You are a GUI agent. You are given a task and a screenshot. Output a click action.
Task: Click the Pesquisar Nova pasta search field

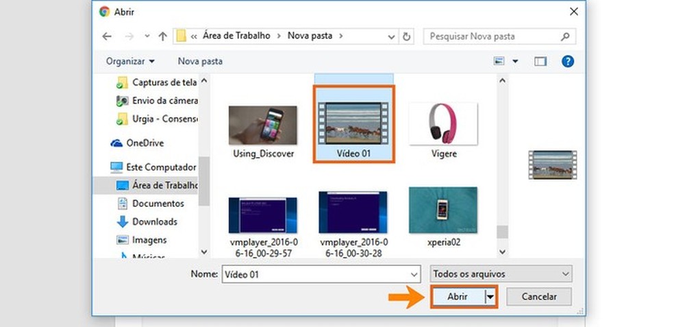point(499,36)
